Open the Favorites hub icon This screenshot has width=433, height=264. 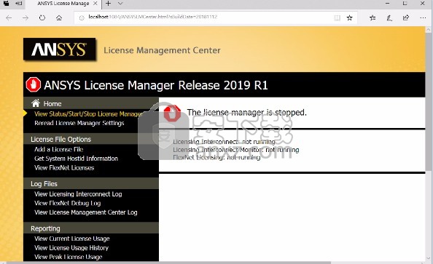[372, 18]
